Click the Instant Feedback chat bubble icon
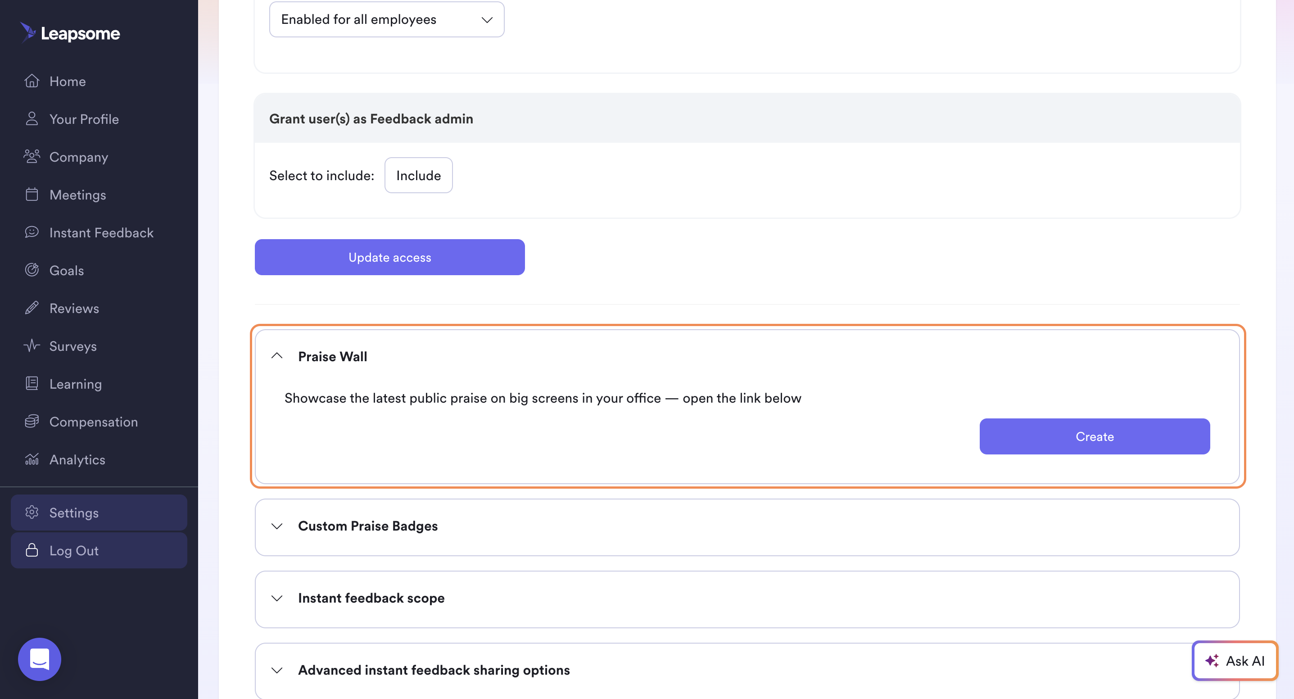 (x=32, y=232)
